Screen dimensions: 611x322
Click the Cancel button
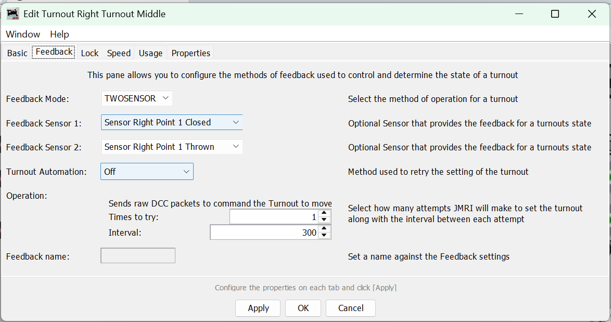351,308
